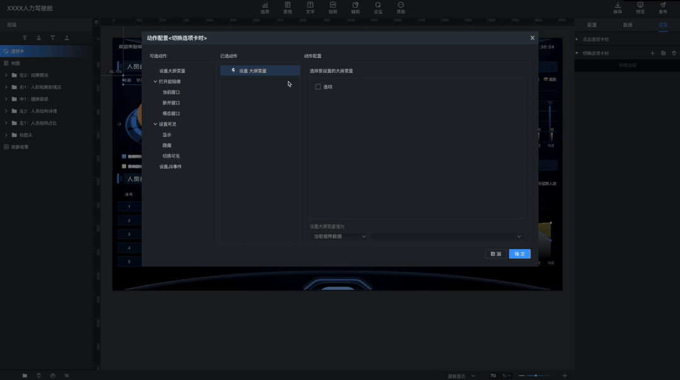Check the 选项 variable checkbox

coord(318,87)
